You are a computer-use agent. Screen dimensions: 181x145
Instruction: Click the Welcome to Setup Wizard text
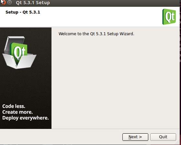click(96, 34)
